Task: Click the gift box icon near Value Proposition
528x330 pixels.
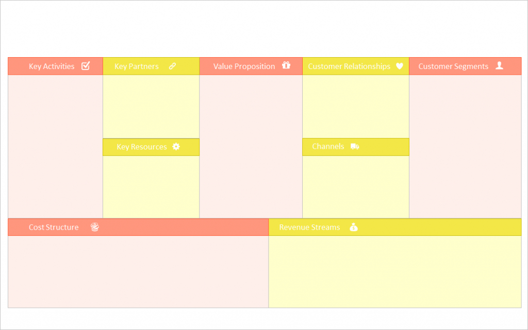Action: click(x=286, y=65)
